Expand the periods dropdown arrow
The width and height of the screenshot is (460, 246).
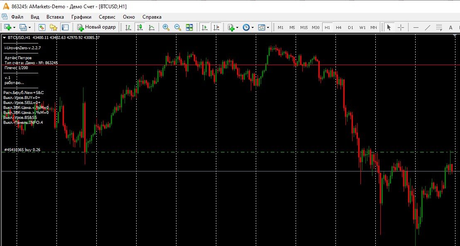tap(252, 27)
